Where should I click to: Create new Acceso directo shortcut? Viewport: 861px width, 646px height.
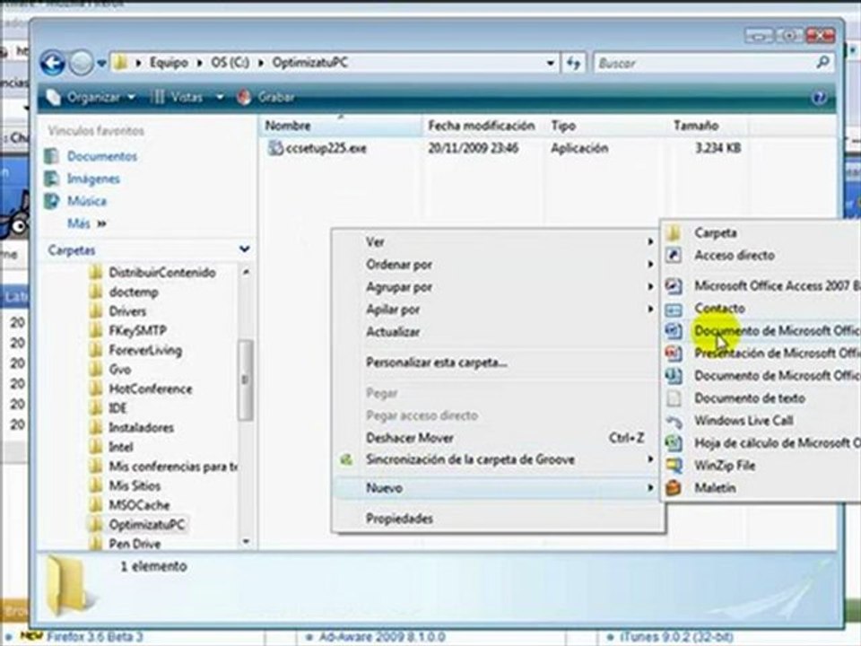click(x=762, y=256)
